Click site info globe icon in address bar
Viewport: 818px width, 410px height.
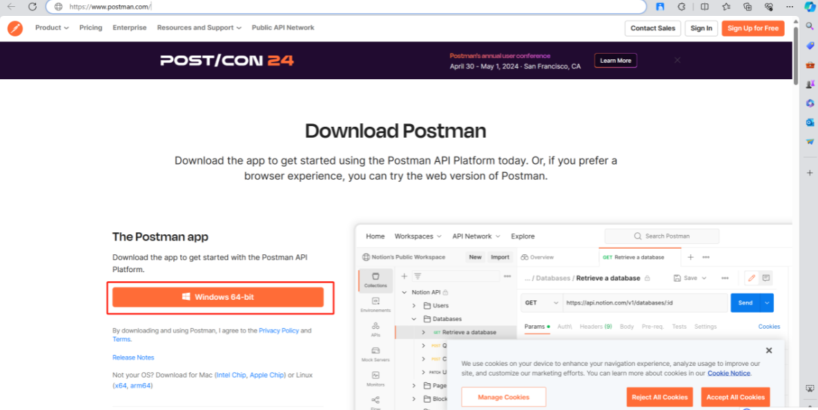[x=59, y=7]
